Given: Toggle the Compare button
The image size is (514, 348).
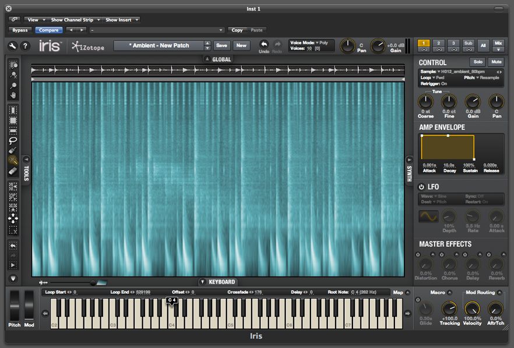Looking at the screenshot, I should click(48, 30).
